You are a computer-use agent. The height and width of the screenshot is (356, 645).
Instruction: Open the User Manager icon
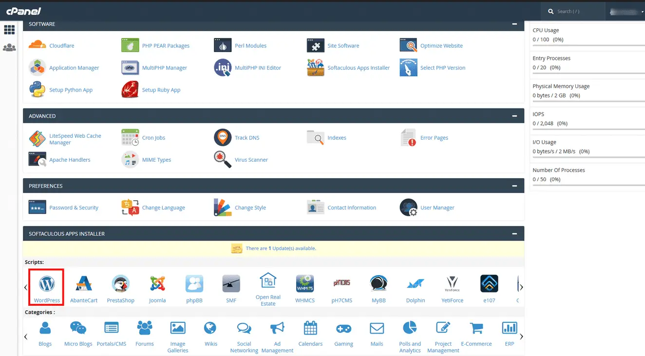(408, 207)
